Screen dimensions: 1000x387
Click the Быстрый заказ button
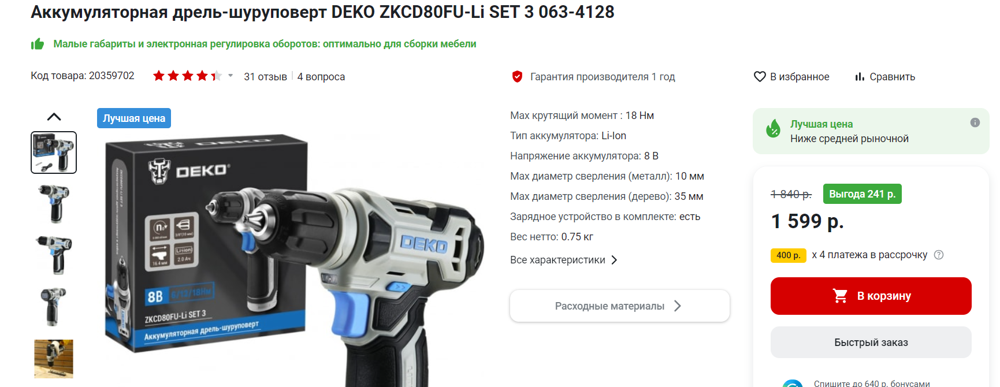[x=871, y=343]
